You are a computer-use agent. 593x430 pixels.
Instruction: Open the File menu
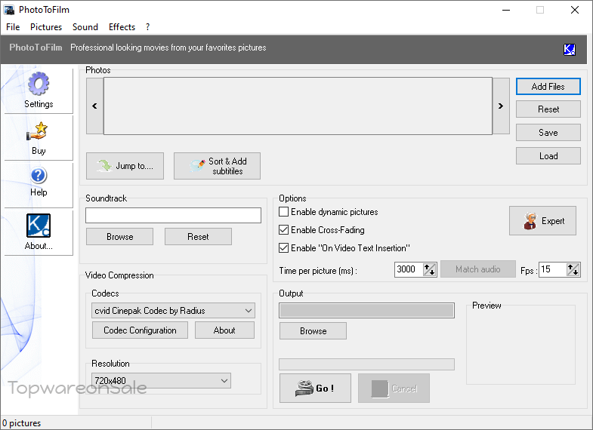point(13,27)
